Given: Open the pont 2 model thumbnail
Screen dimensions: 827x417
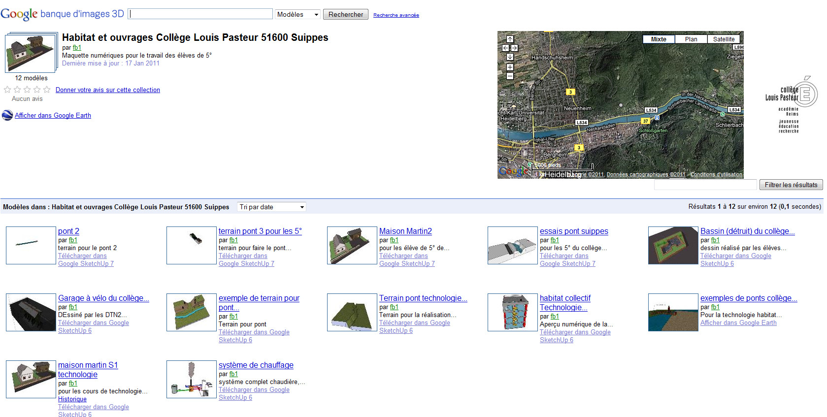Looking at the screenshot, I should [31, 245].
